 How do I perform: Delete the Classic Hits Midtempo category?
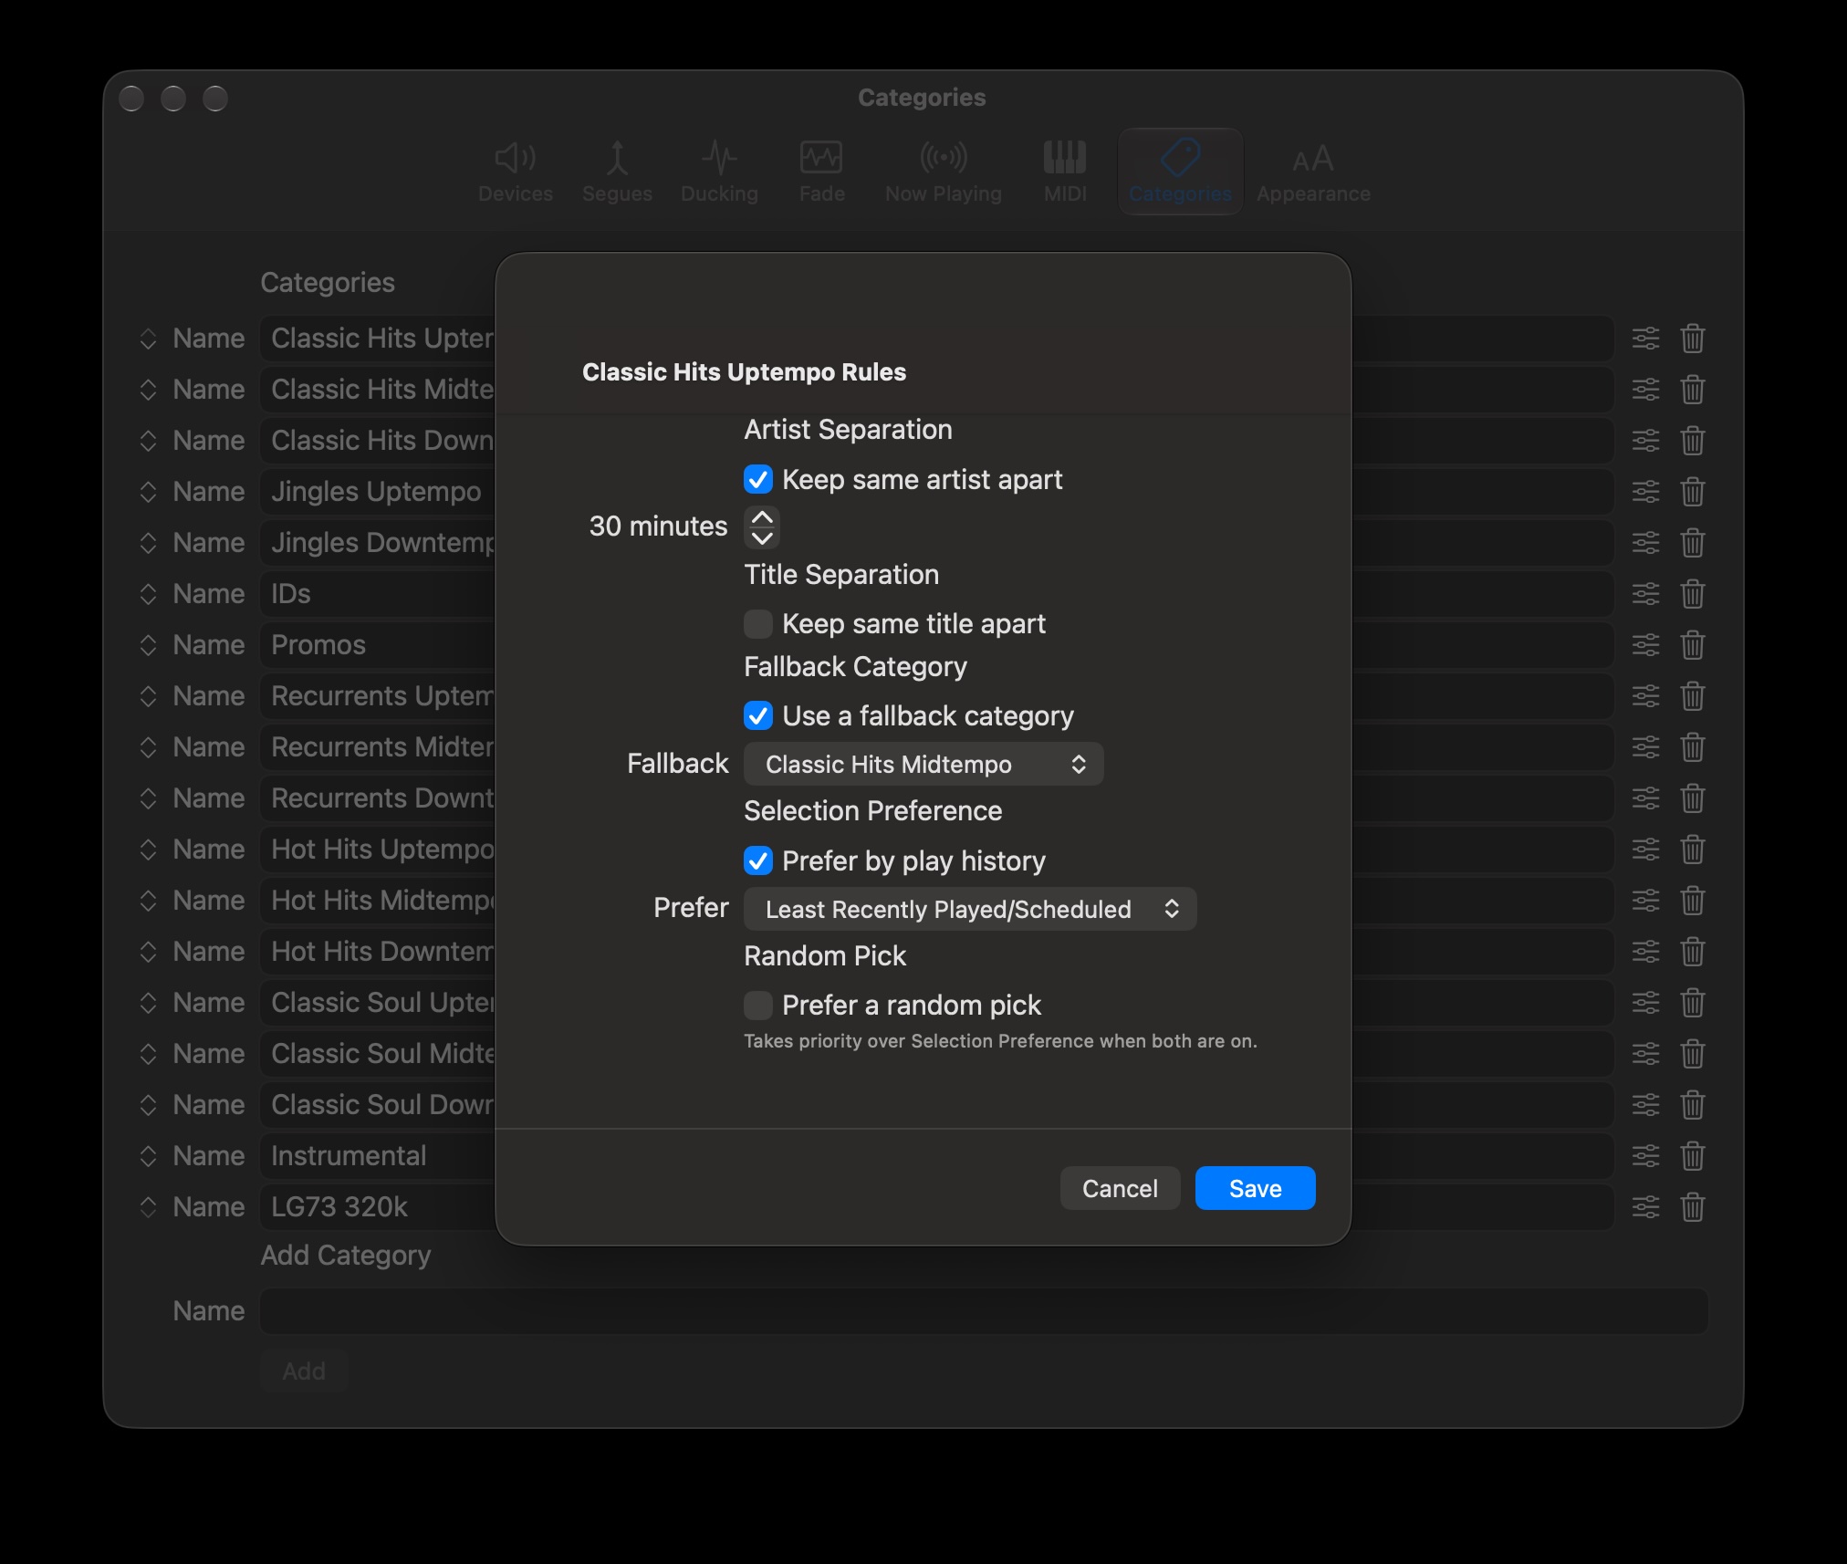(1693, 390)
